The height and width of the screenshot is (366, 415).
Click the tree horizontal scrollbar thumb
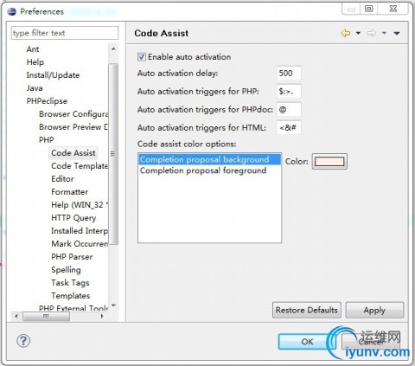[46, 316]
